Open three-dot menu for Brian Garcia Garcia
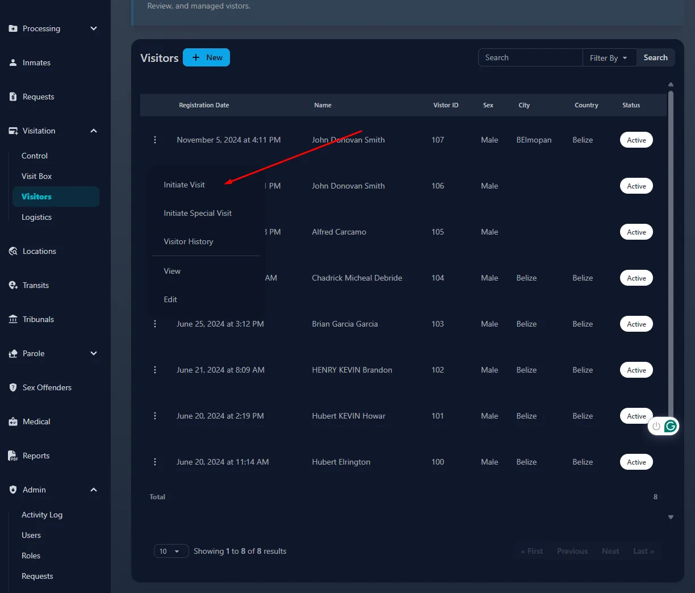The image size is (695, 593). pyautogui.click(x=155, y=324)
